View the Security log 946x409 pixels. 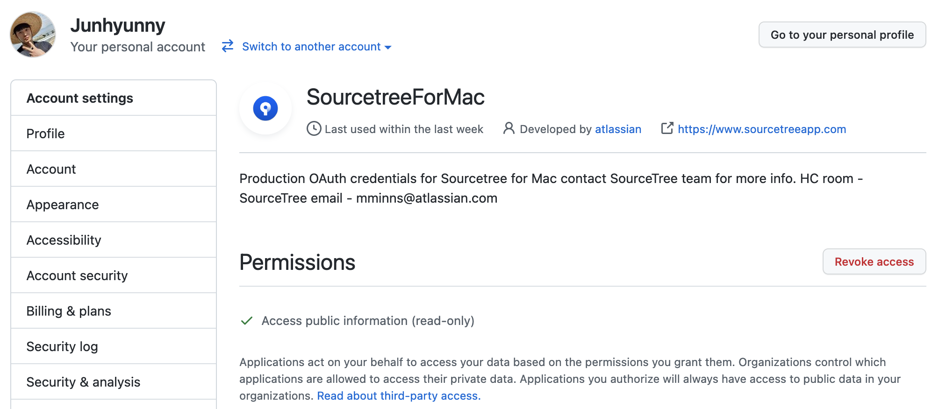tap(114, 346)
